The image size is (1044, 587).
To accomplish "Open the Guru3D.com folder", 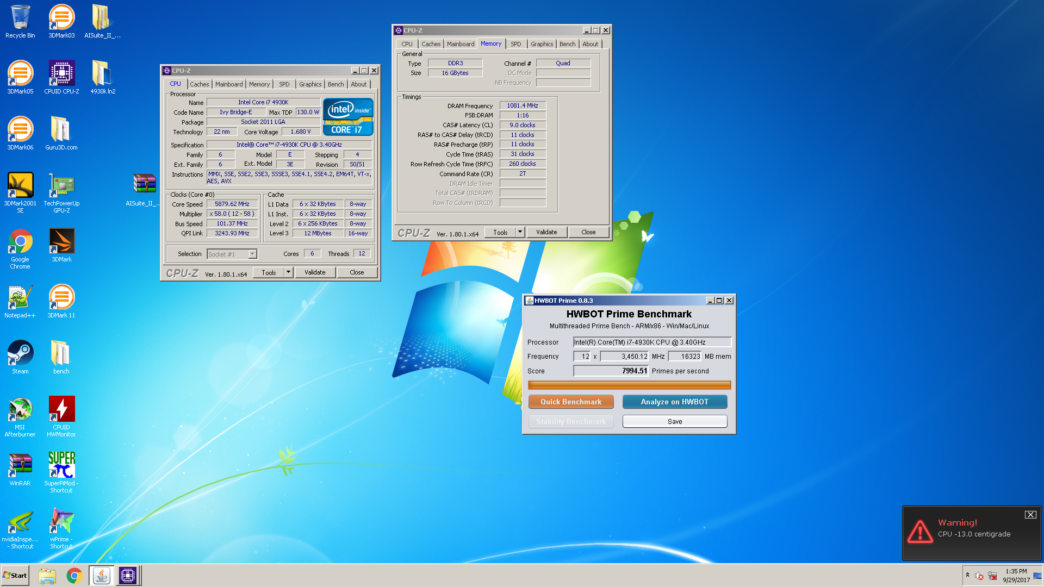I will pos(61,133).
